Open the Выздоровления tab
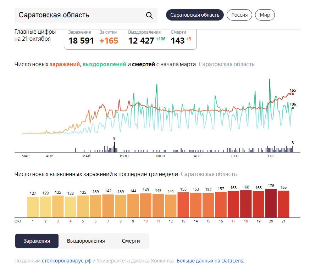The image size is (321, 266). click(x=86, y=241)
